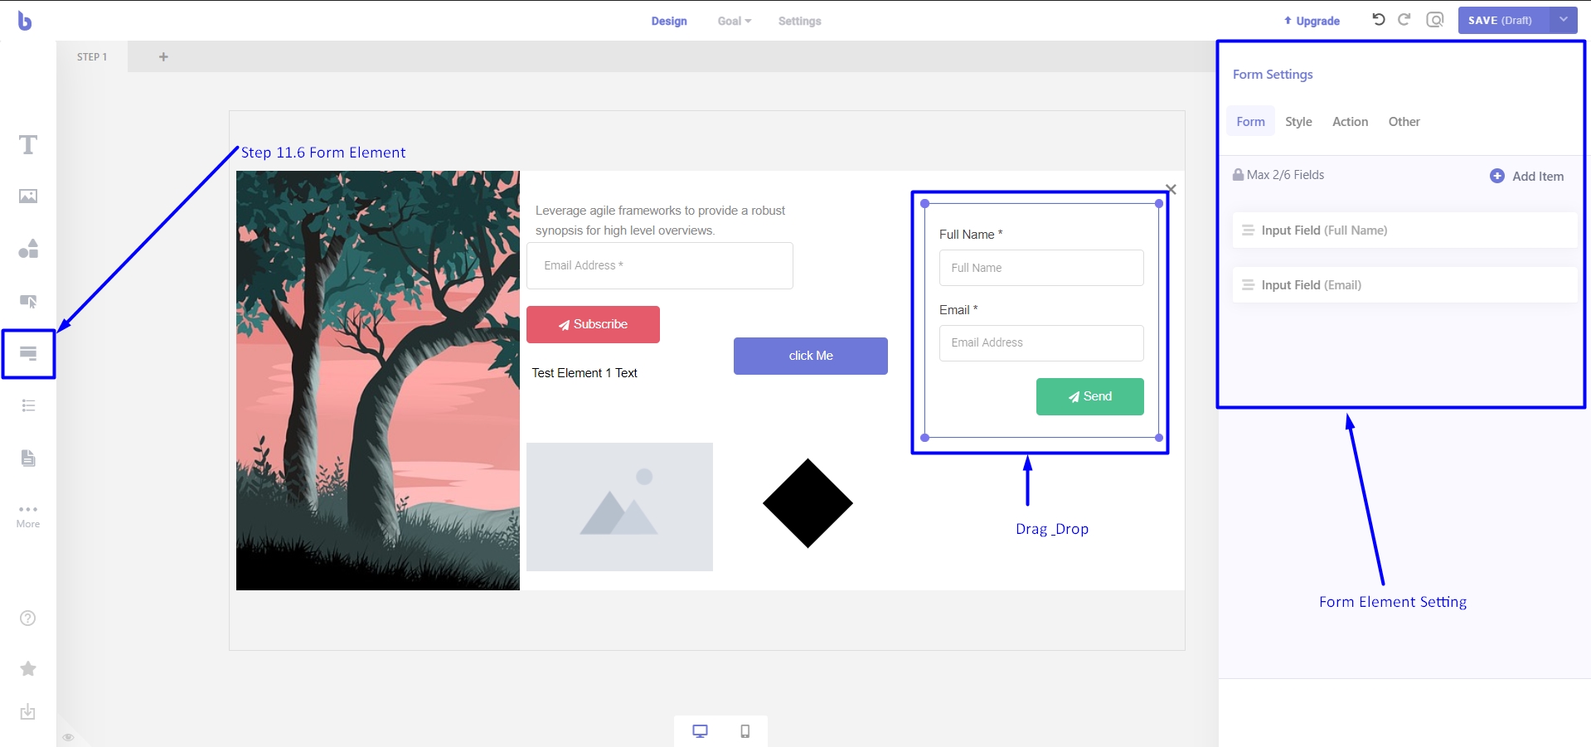Open the Input Field (Email) item
Image resolution: width=1591 pixels, height=747 pixels.
[x=1404, y=285]
